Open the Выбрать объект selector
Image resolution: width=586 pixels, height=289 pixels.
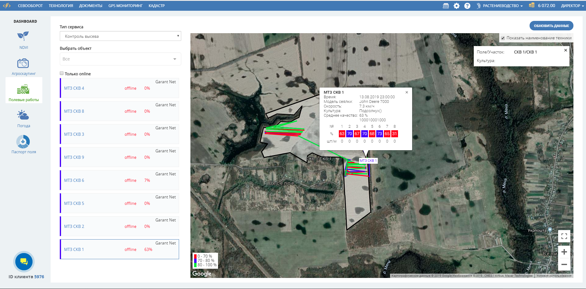point(120,59)
